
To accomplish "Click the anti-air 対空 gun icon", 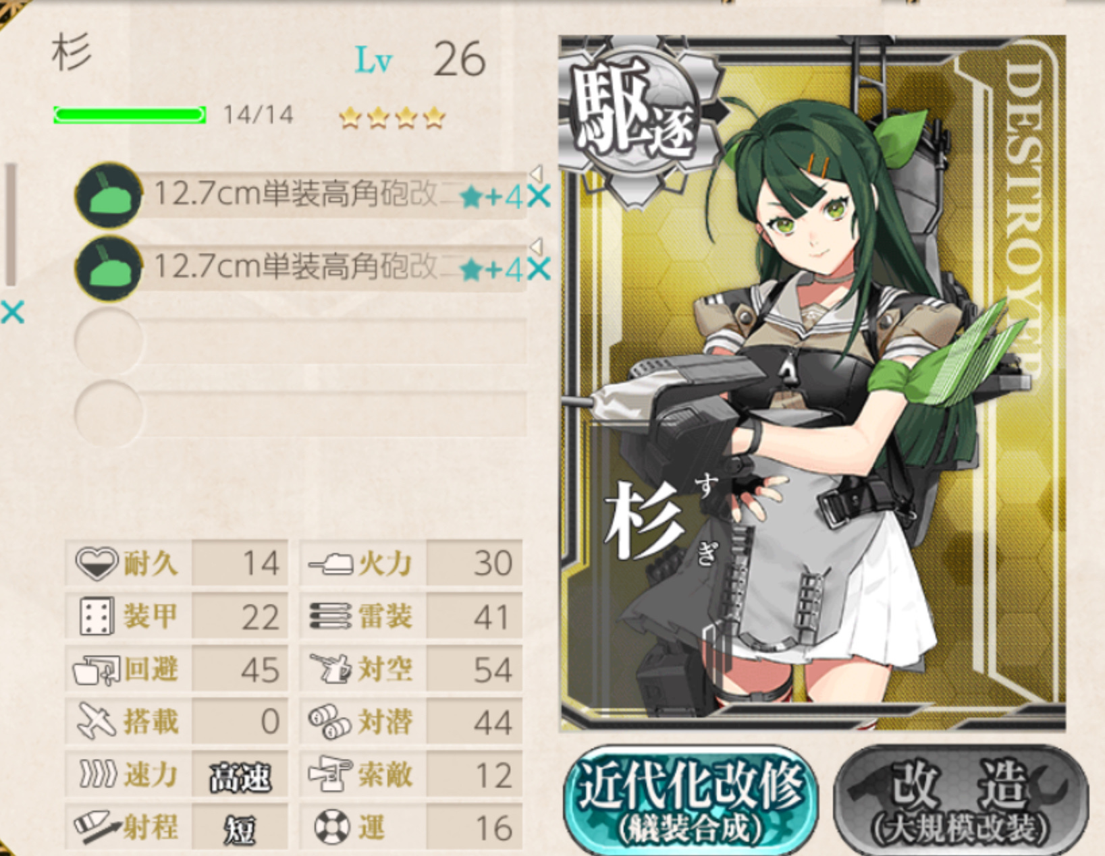I will coord(331,668).
